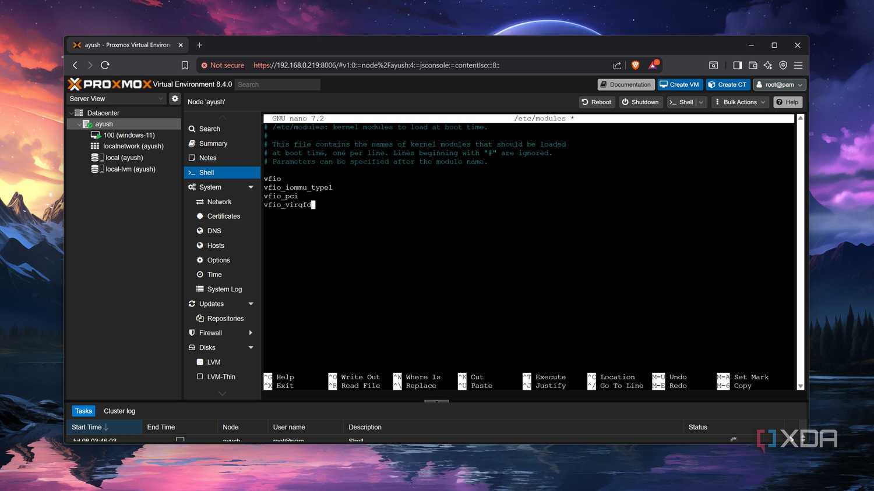Click the Not secure warning badge

[x=223, y=65]
